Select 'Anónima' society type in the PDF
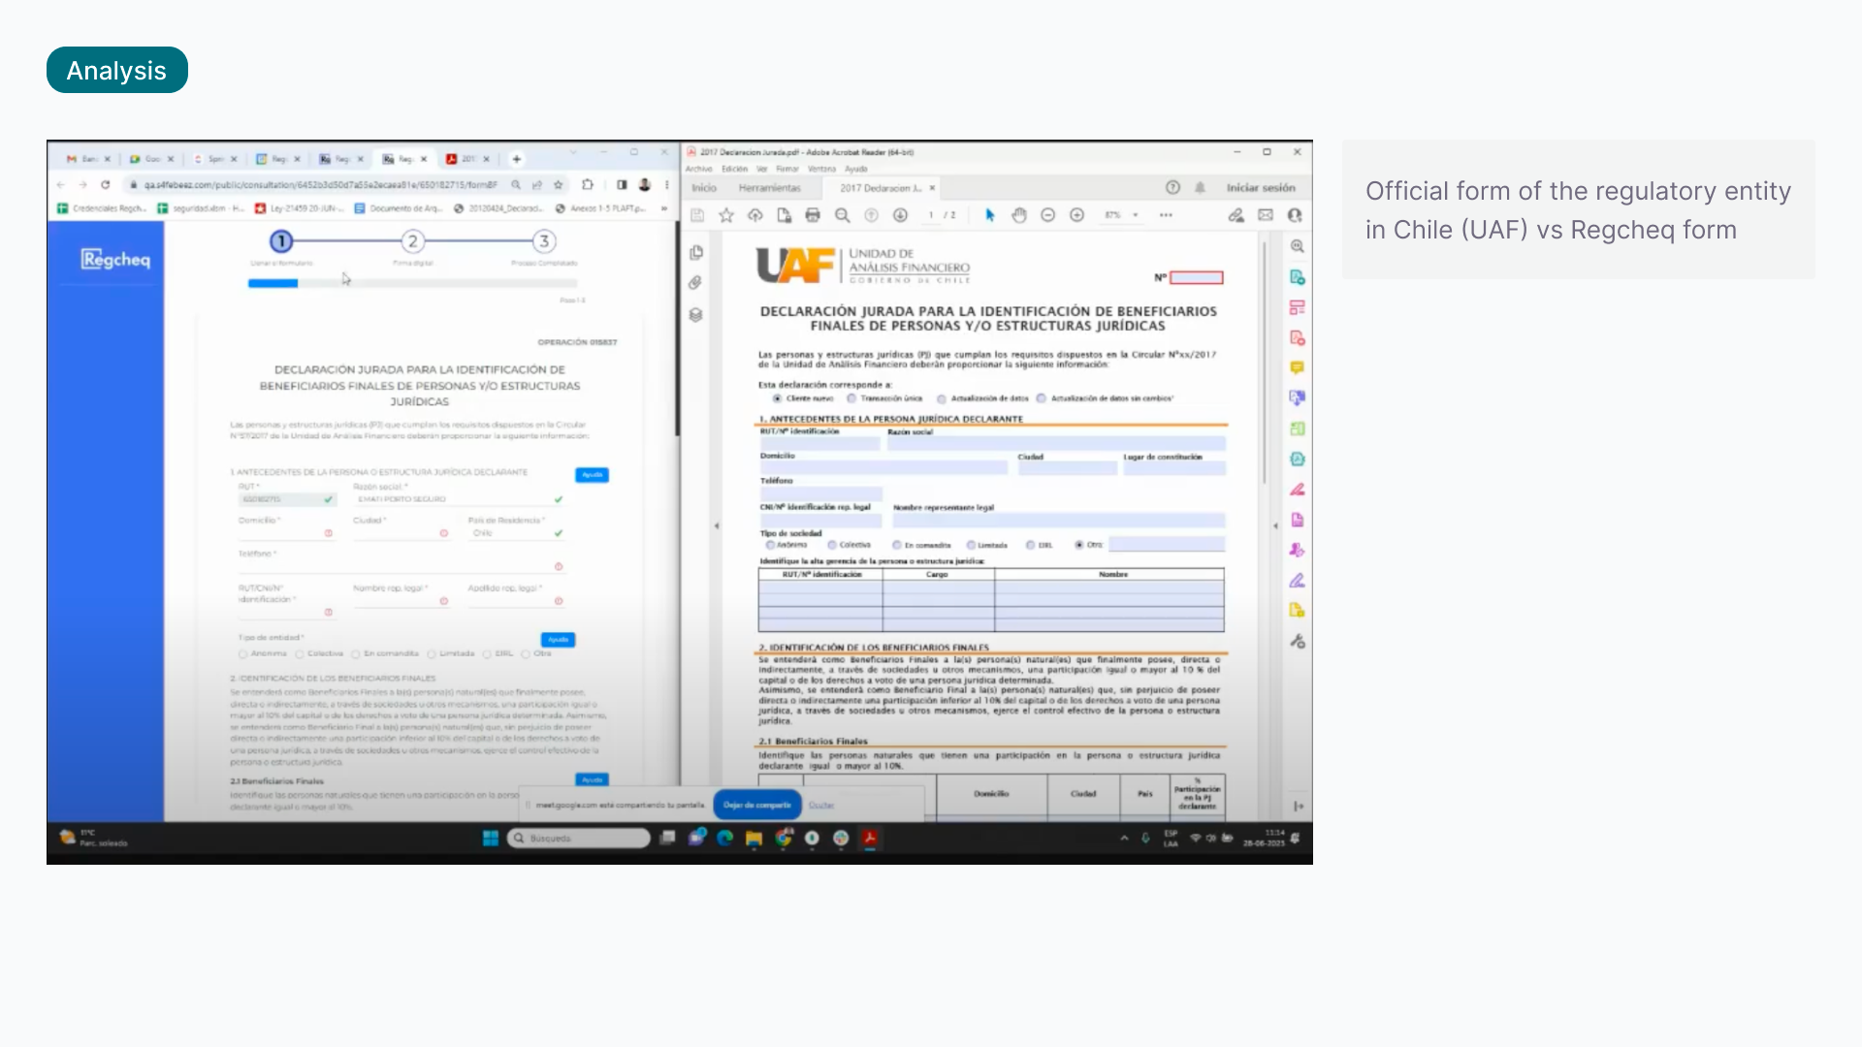 pyautogui.click(x=771, y=545)
